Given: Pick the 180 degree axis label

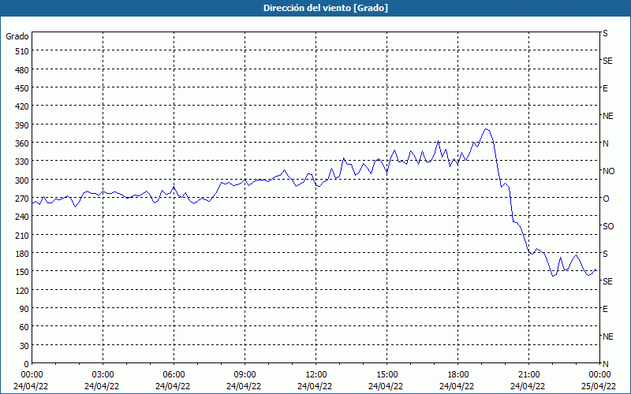Looking at the screenshot, I should tap(22, 254).
